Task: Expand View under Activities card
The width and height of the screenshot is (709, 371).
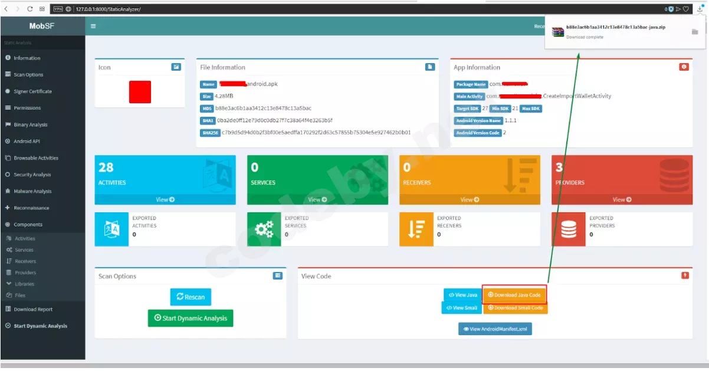Action: click(x=165, y=199)
